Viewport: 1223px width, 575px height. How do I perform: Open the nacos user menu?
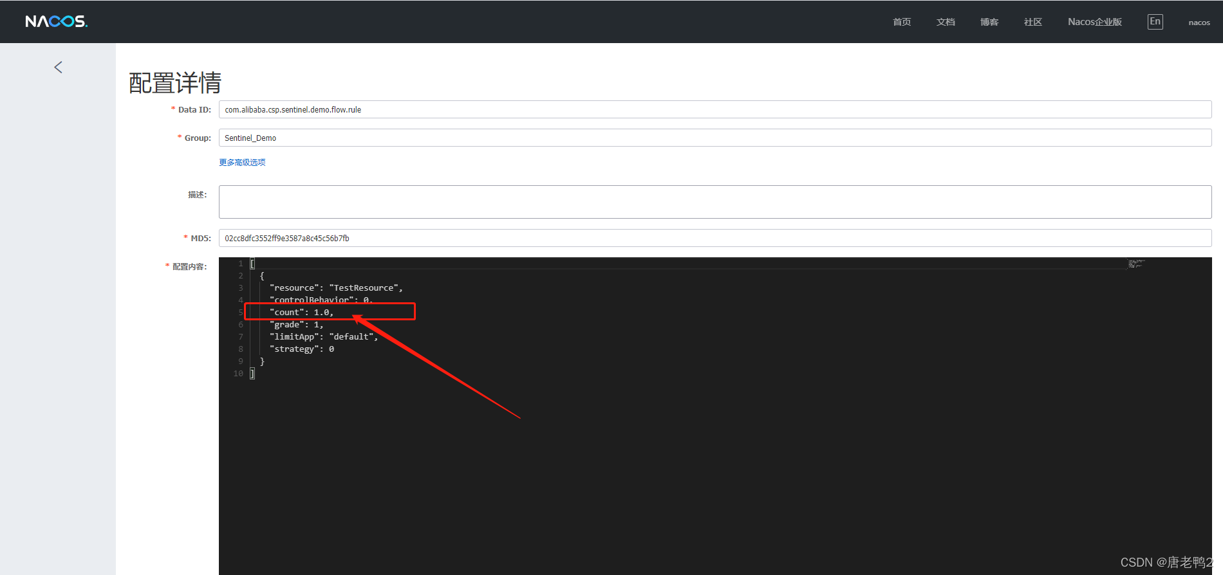point(1199,23)
